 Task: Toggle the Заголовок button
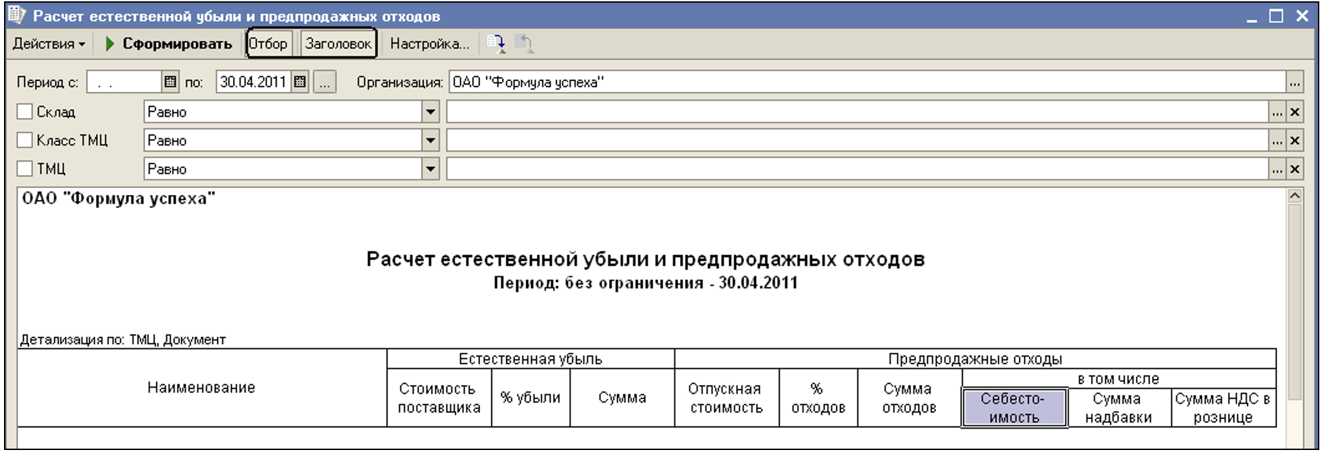[338, 44]
